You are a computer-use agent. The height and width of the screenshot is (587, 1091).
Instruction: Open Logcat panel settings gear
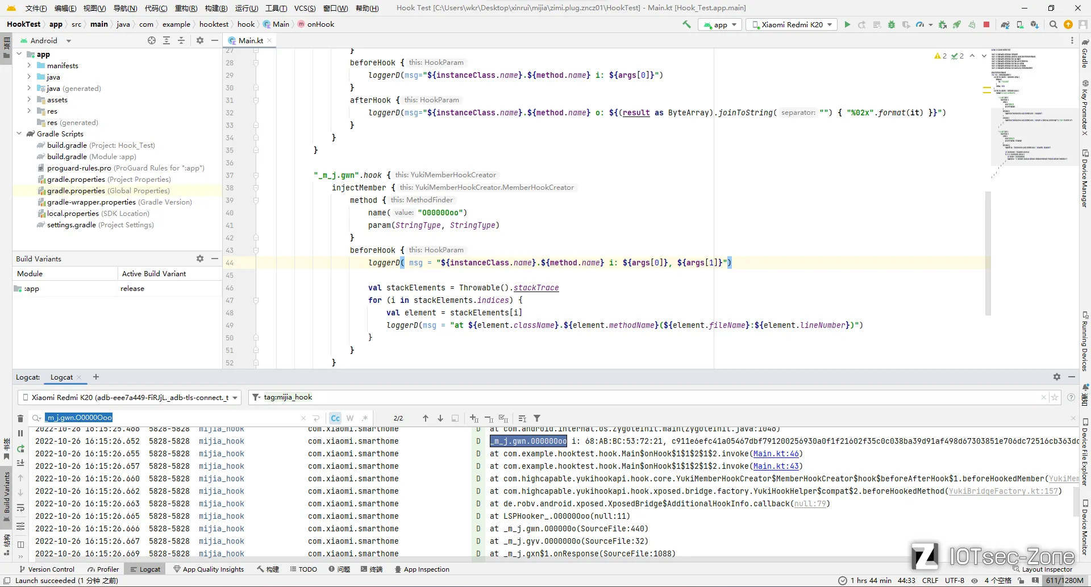[x=1057, y=377]
